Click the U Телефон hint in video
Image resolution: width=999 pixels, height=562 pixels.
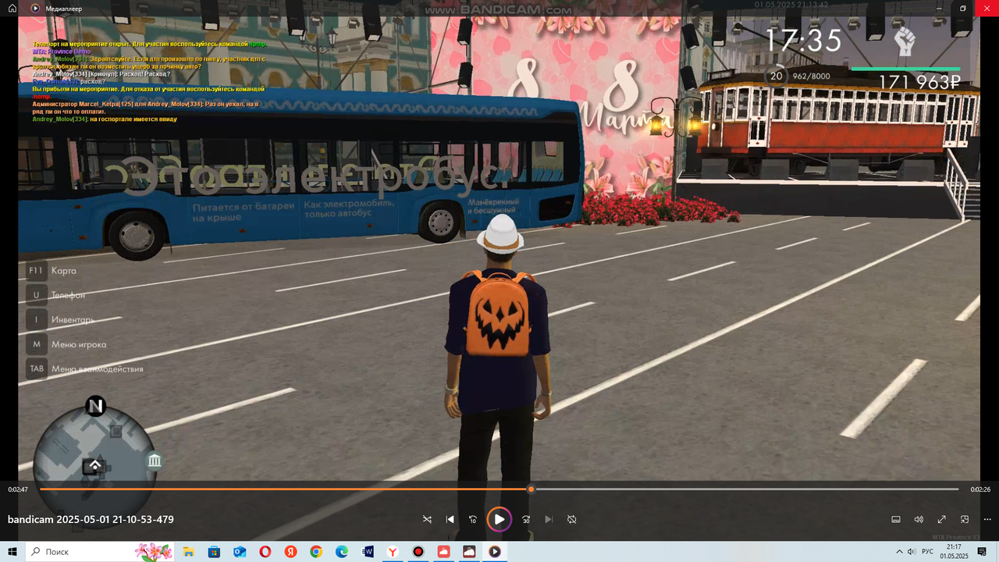click(56, 295)
